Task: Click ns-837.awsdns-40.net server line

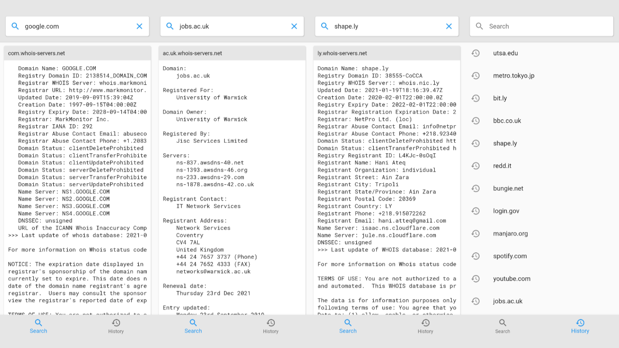Action: 210,162
